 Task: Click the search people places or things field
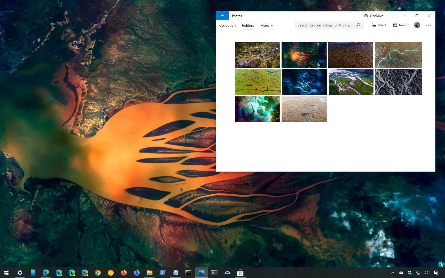point(323,25)
